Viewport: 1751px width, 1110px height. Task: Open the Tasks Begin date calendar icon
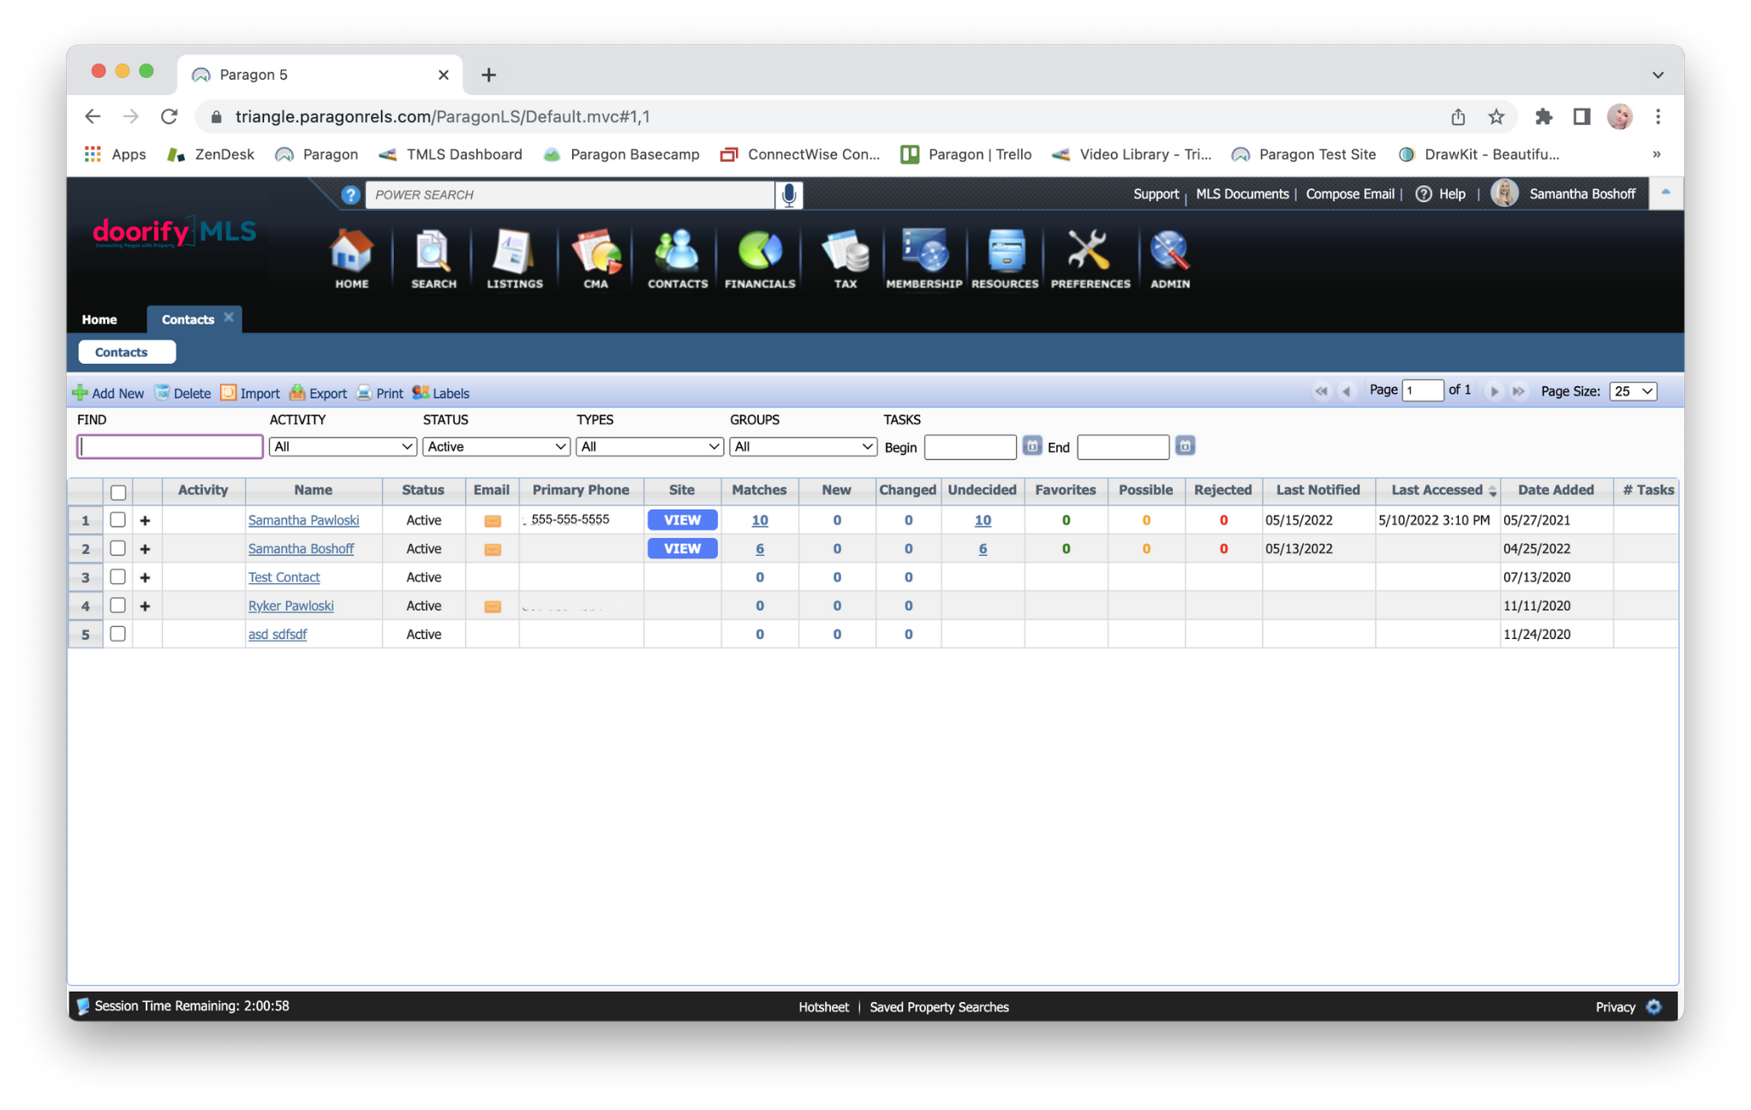tap(1032, 446)
